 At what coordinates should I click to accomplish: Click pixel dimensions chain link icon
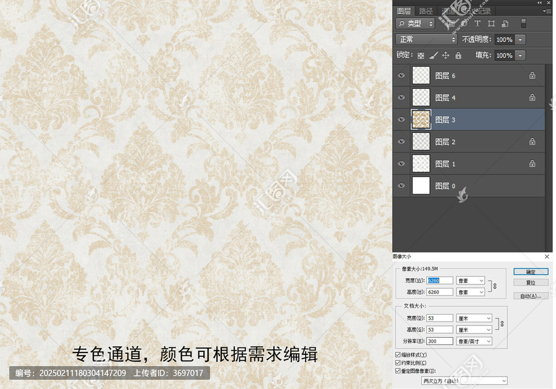point(495,286)
